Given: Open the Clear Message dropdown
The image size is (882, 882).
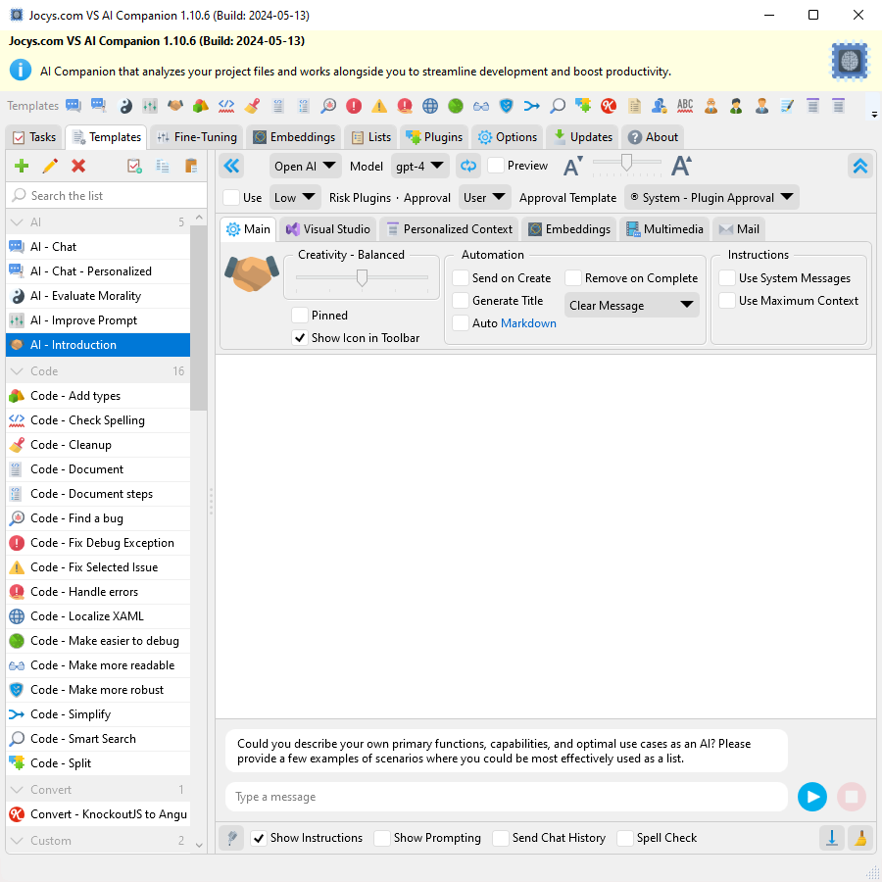Looking at the screenshot, I should pos(631,305).
